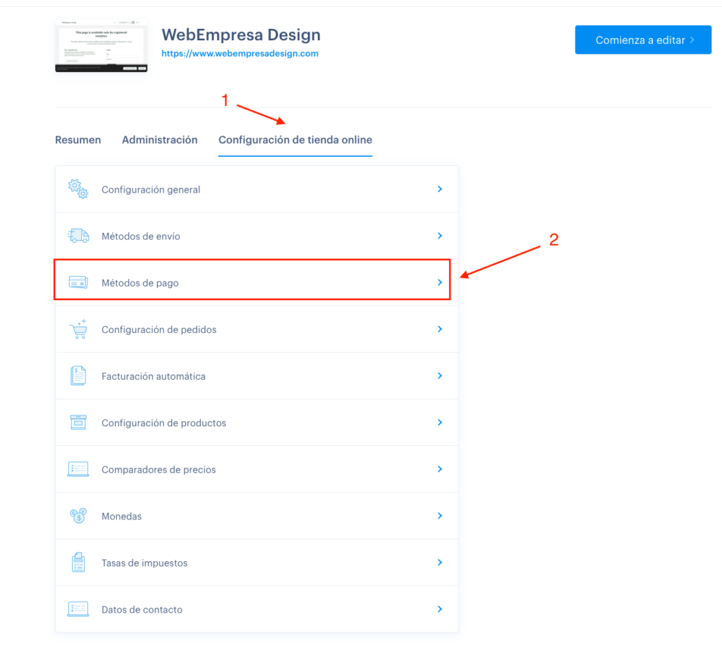
Task: Open Datos de contacto chevron arrow
Action: 440,609
